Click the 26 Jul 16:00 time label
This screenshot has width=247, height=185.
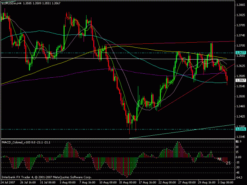28,182
